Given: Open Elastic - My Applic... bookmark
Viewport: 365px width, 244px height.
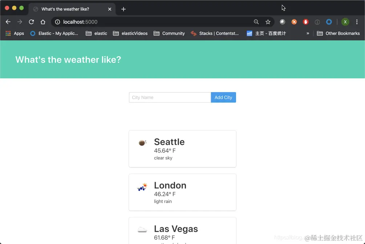Looking at the screenshot, I should pos(54,33).
